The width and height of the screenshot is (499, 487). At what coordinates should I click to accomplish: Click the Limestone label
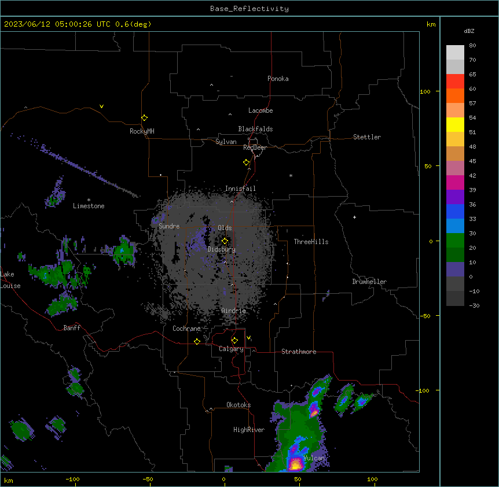[x=89, y=206]
